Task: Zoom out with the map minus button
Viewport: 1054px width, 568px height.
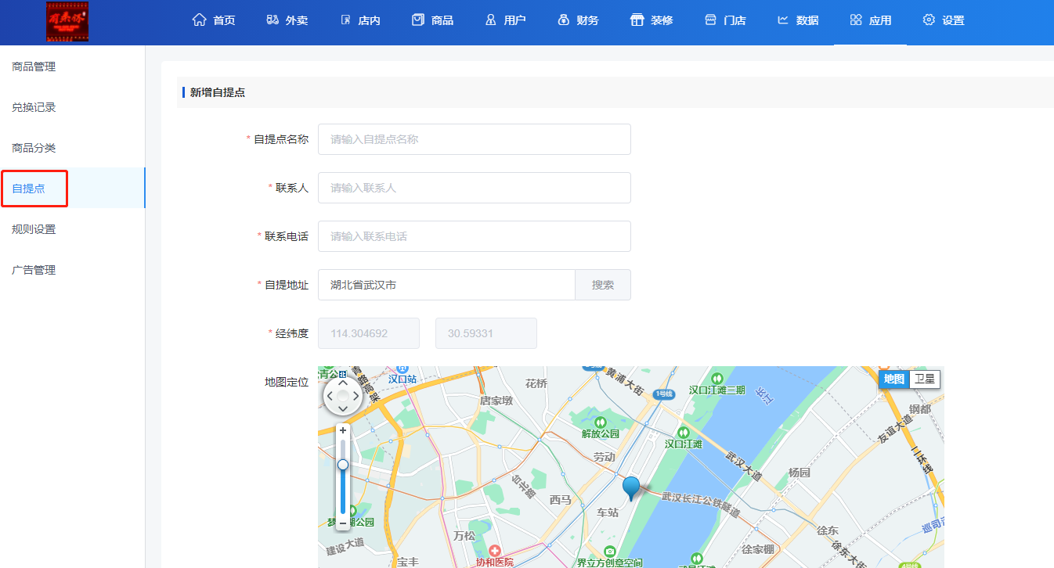Action: (342, 523)
